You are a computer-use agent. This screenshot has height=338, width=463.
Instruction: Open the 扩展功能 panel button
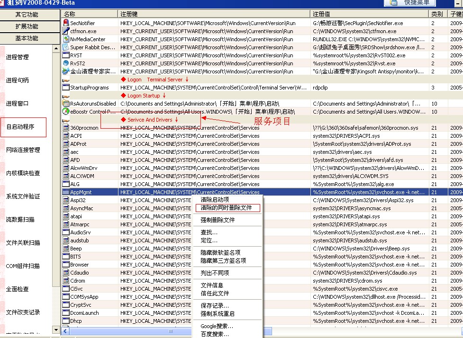tap(30, 26)
